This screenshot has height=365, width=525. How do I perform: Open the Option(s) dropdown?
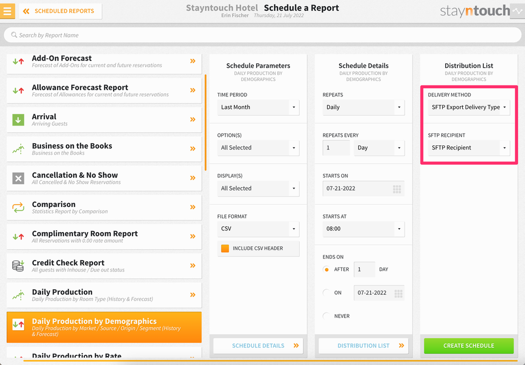[x=258, y=148]
